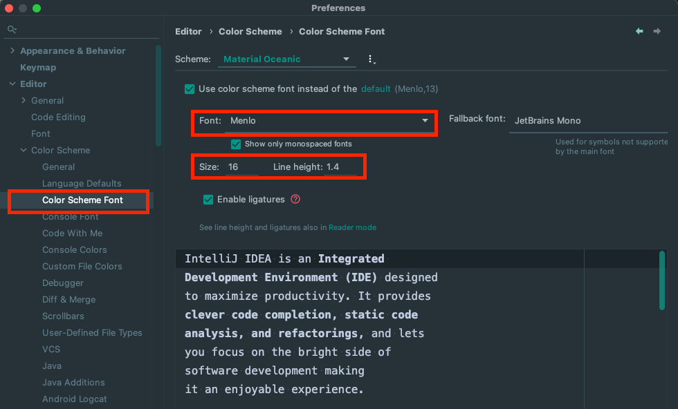Image resolution: width=678 pixels, height=409 pixels.
Task: Select Console Colors in the sidebar
Action: click(x=75, y=249)
